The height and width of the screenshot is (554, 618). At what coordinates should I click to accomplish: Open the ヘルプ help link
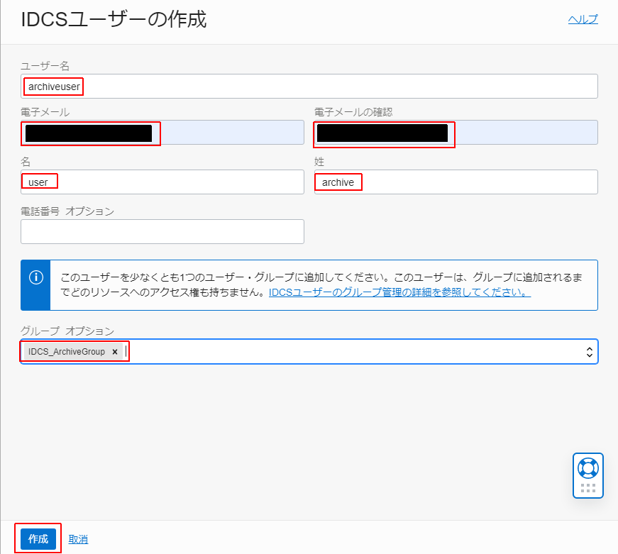(583, 19)
